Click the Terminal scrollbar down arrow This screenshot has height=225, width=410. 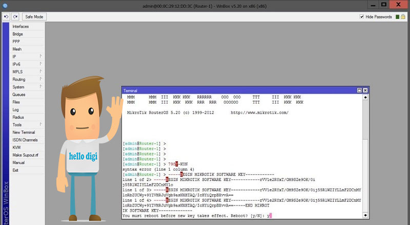[365, 216]
